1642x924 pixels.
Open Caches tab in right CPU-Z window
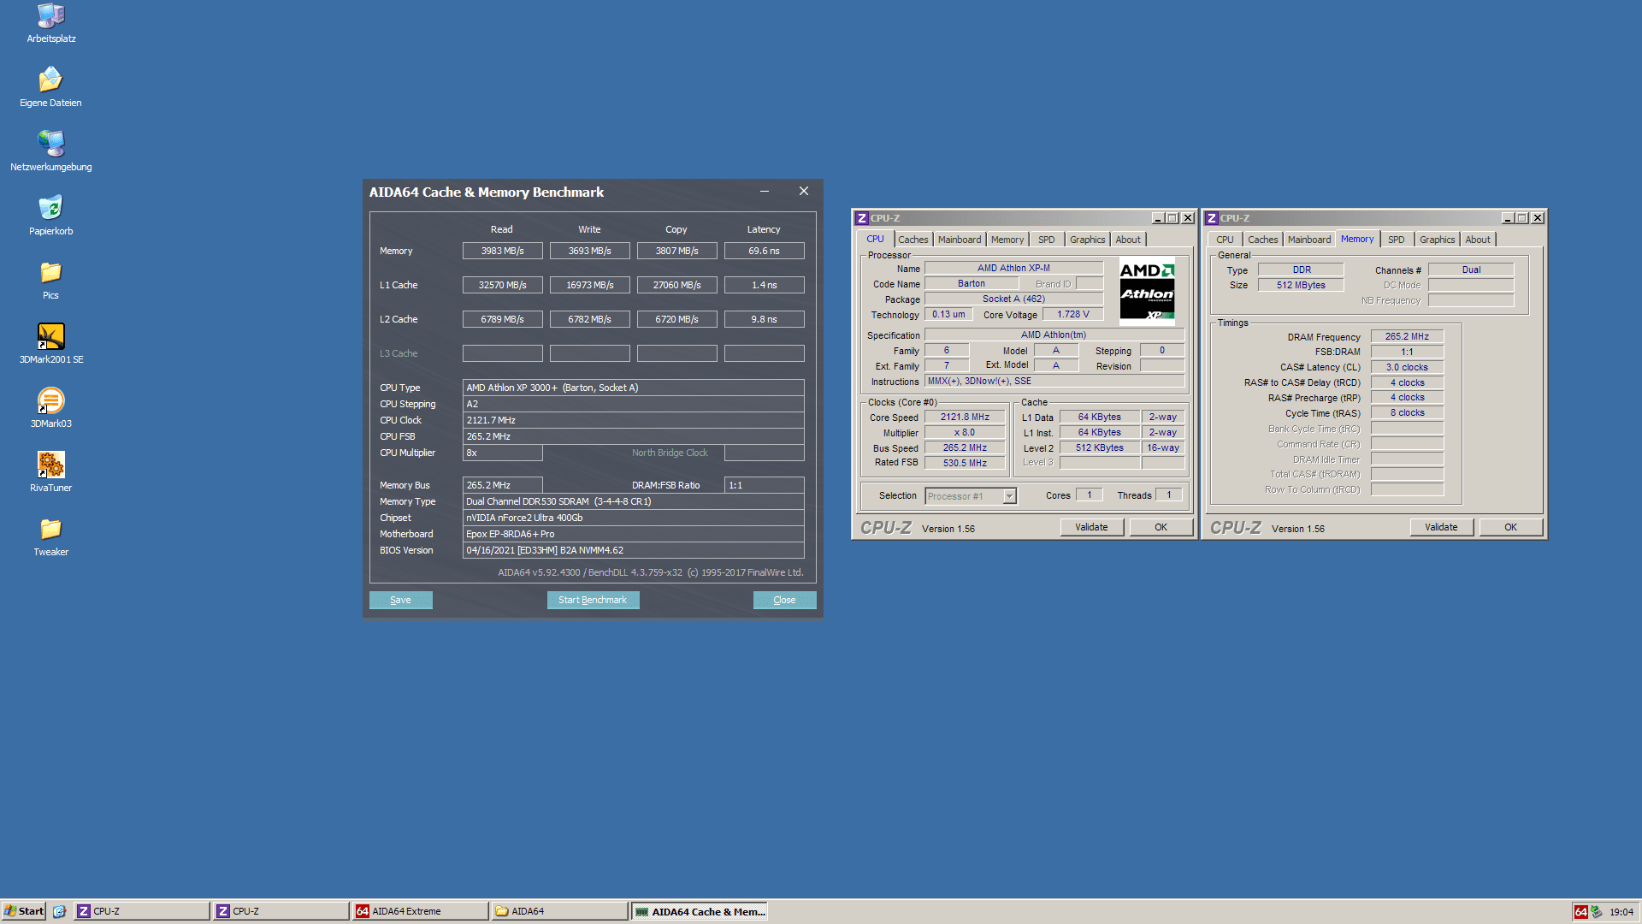(x=1262, y=240)
